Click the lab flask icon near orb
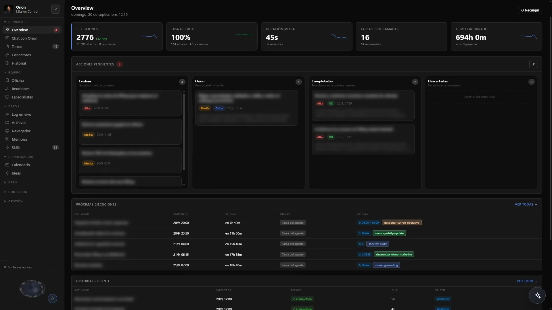 tap(53, 299)
